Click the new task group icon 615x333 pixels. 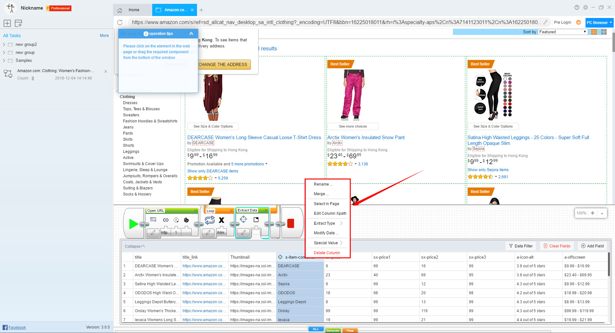click(19, 23)
